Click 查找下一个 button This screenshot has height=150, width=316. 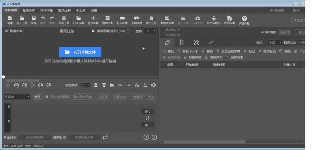(x=188, y=51)
